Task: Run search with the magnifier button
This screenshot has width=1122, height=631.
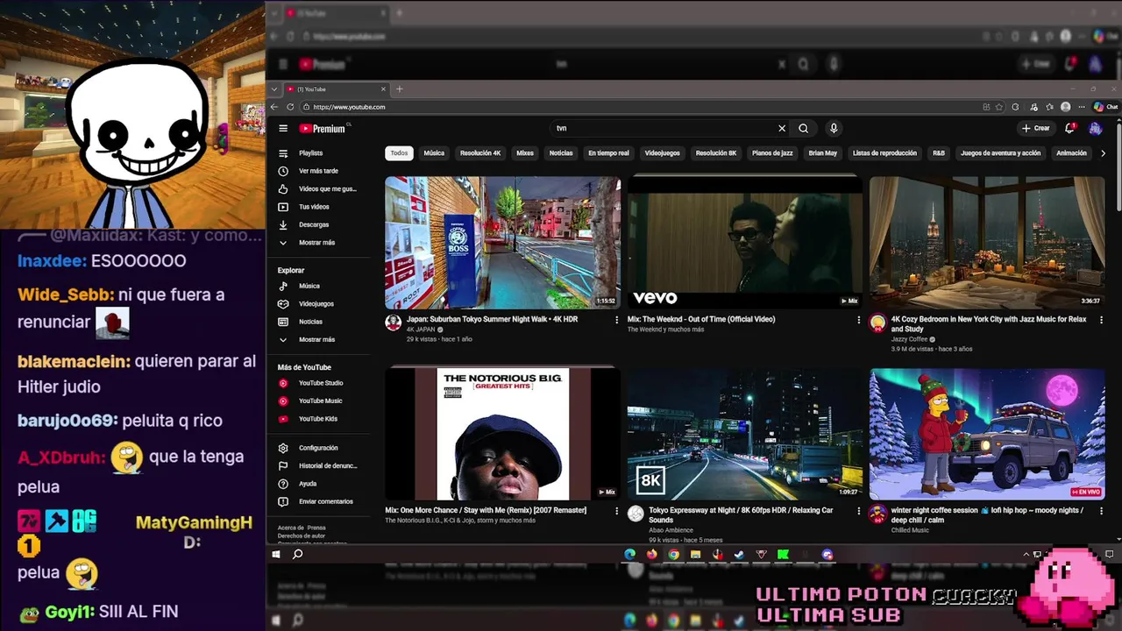Action: point(803,128)
